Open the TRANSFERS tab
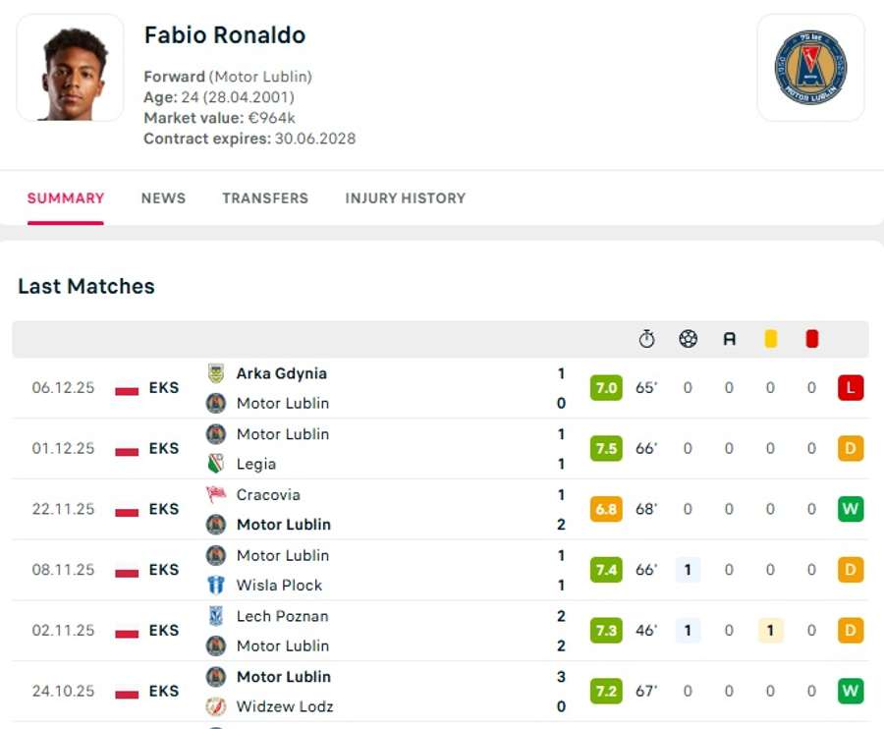Image resolution: width=884 pixels, height=729 pixels. pyautogui.click(x=264, y=198)
